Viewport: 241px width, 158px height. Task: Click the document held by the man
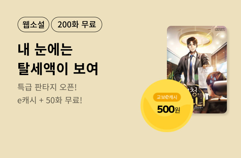[205, 77]
